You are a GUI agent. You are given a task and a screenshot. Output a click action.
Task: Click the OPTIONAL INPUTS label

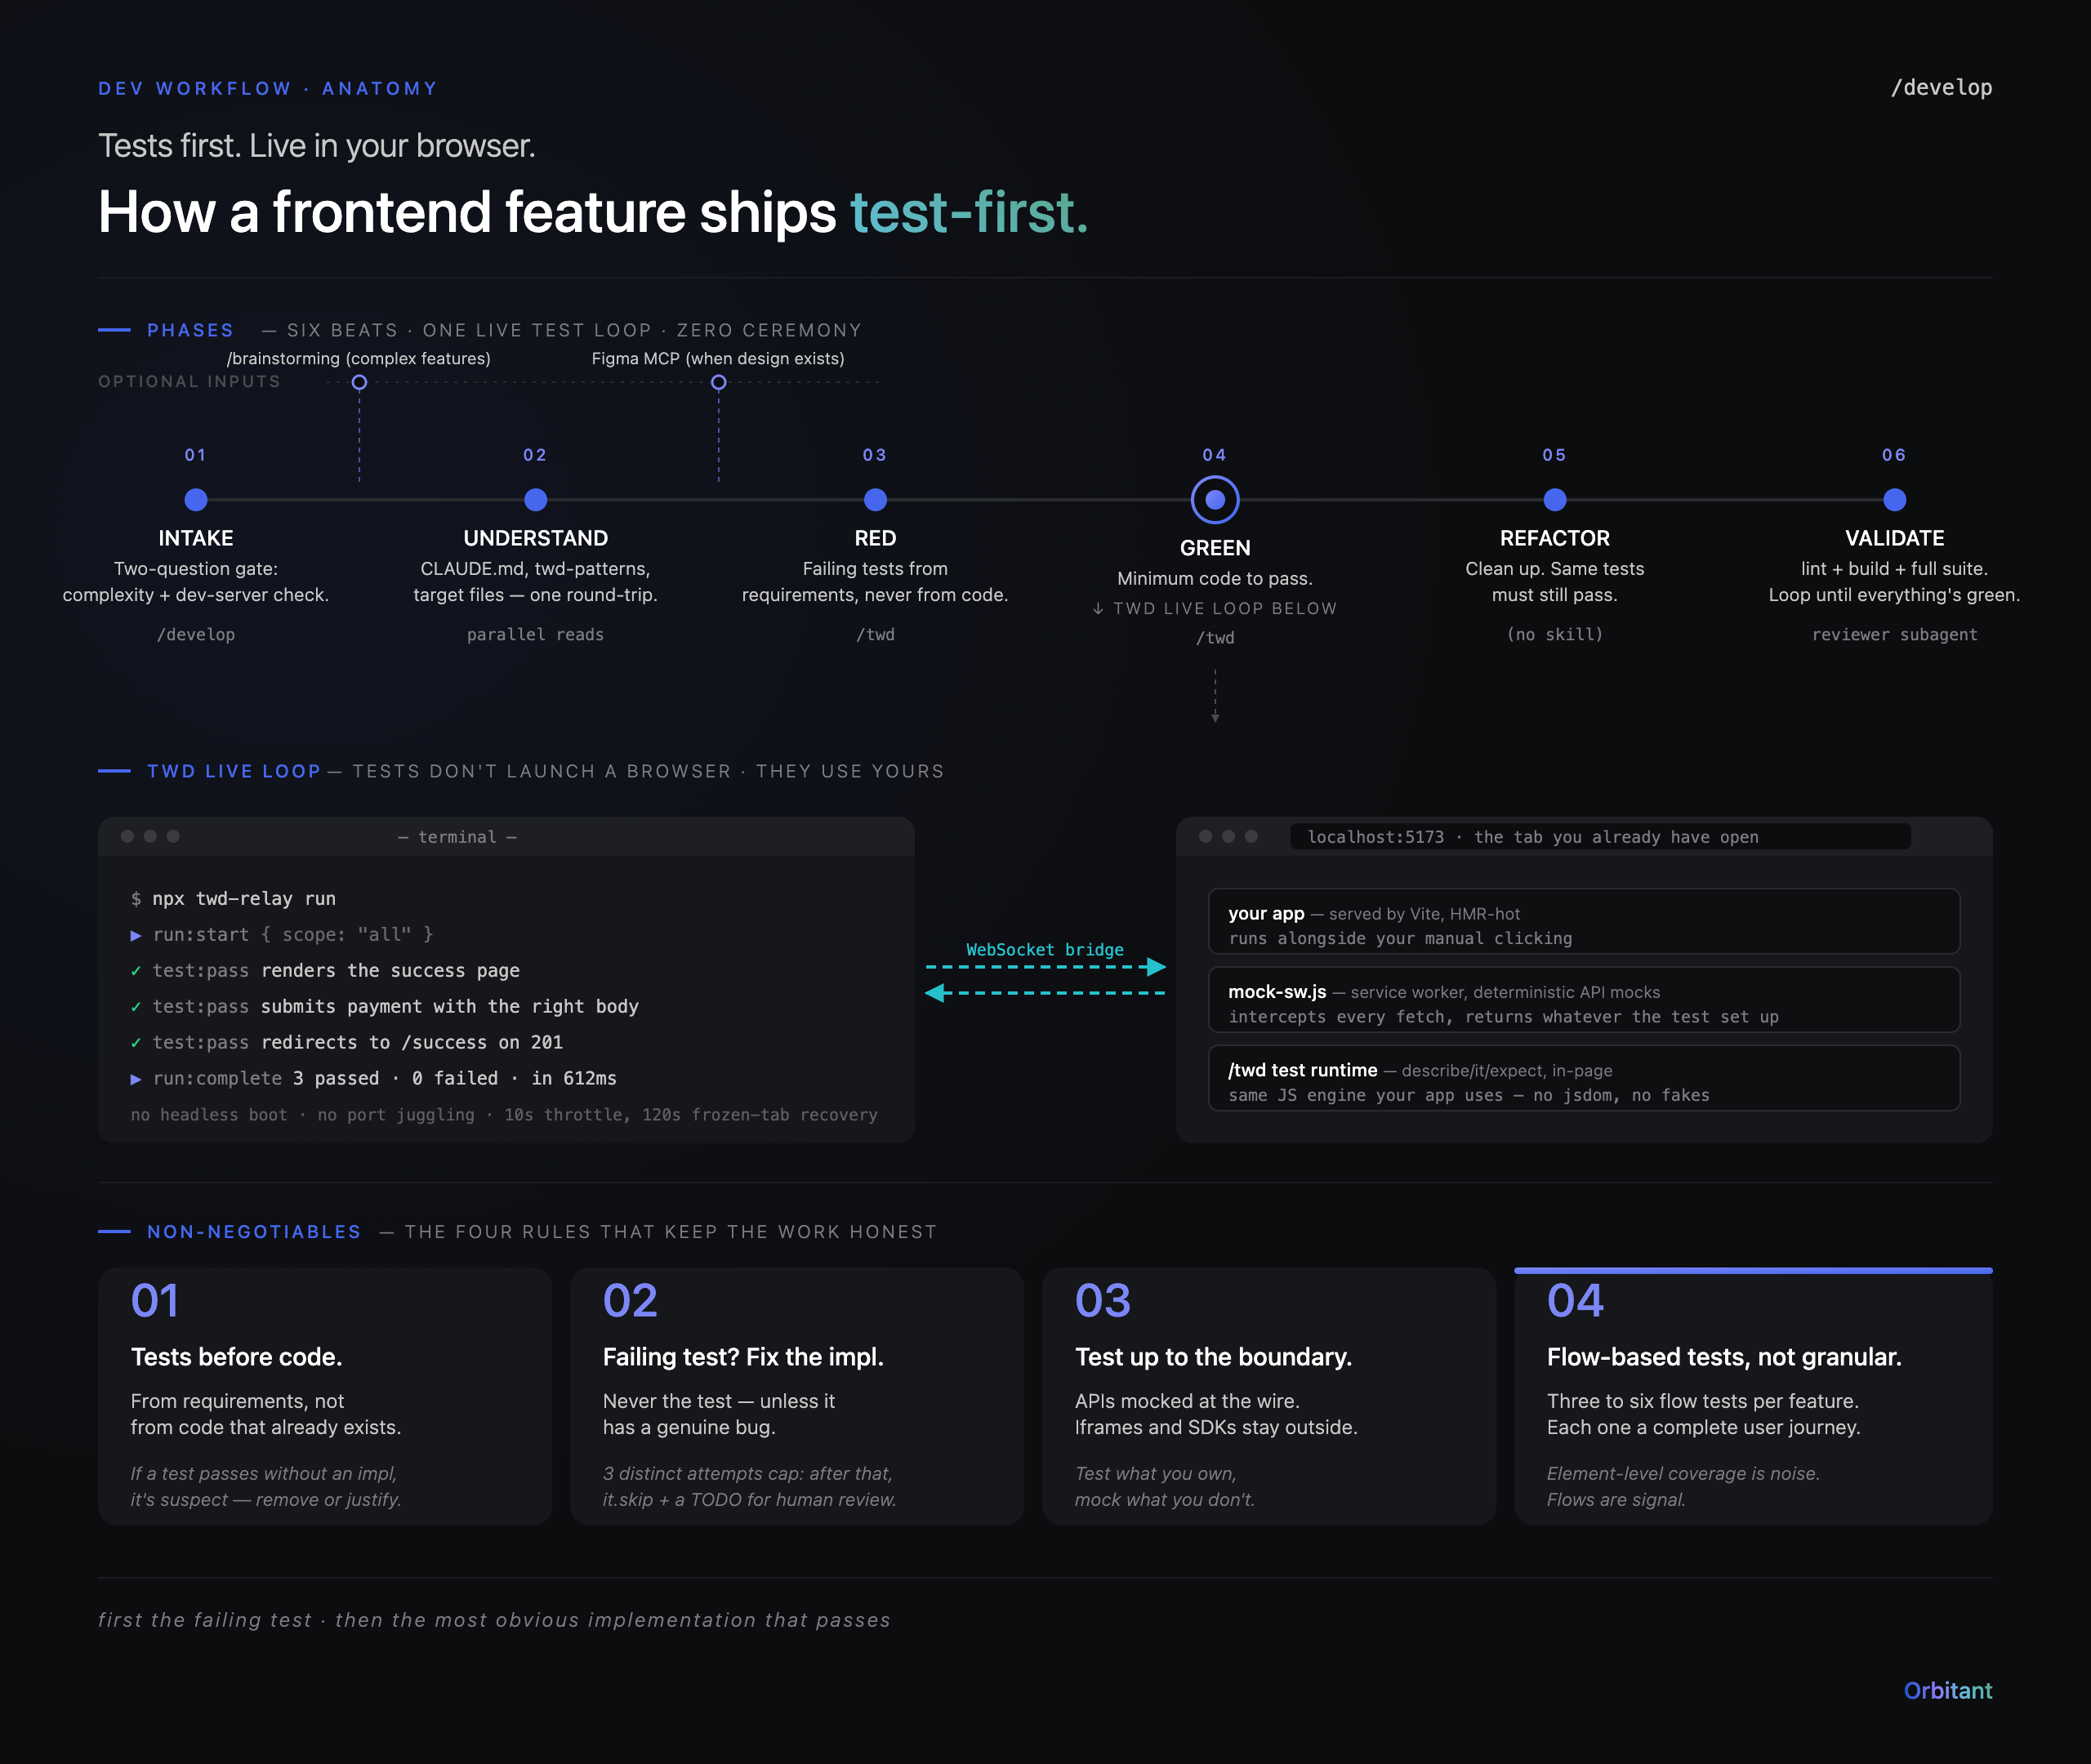point(189,381)
